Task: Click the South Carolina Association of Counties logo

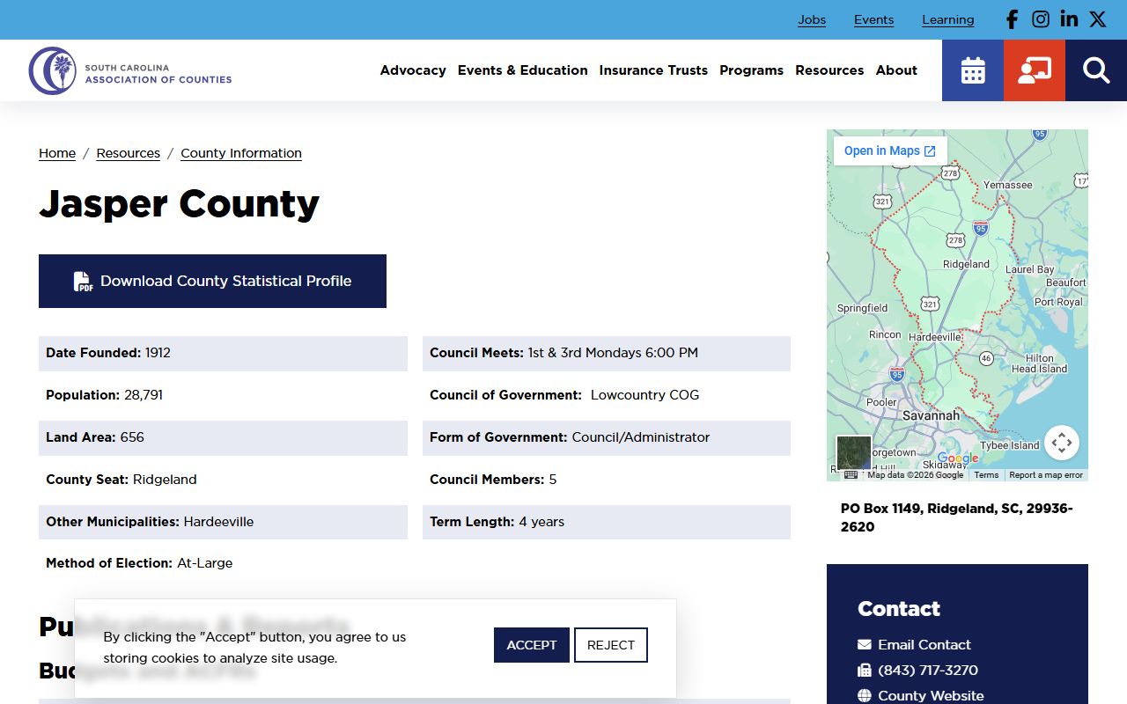Action: pos(130,71)
